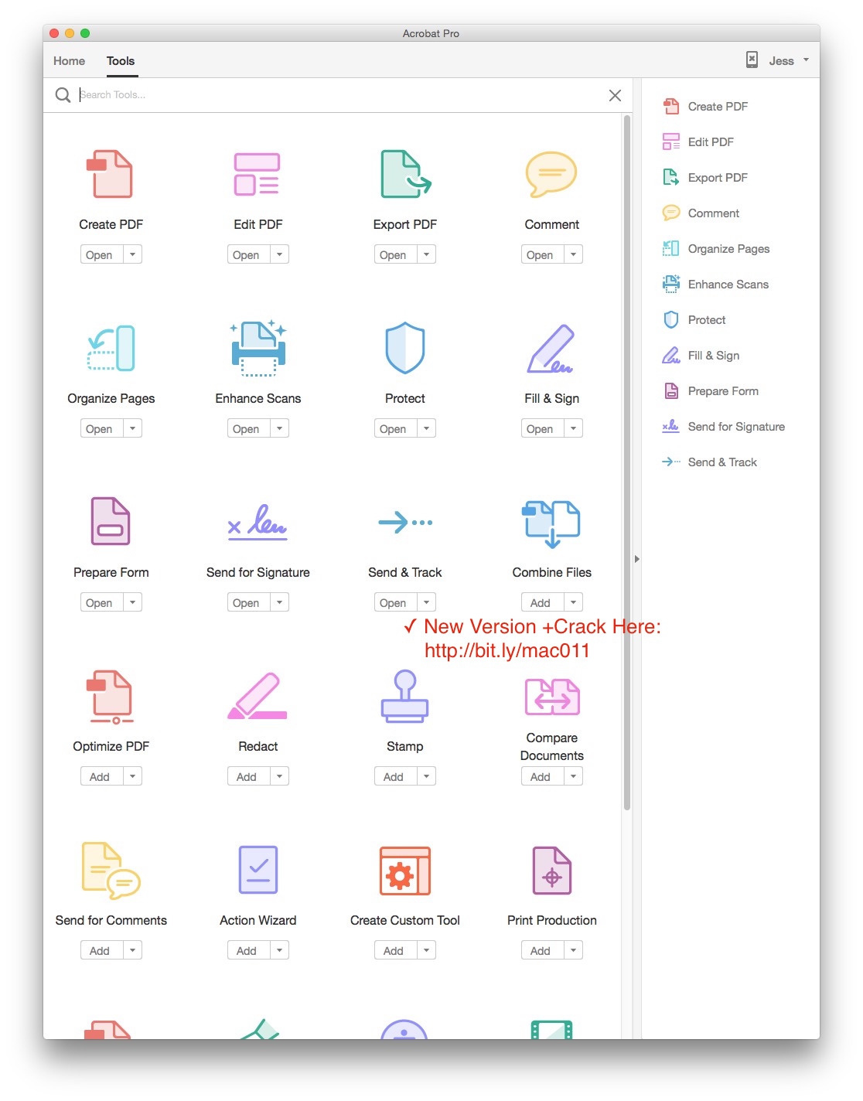
Task: Open Edit PDF from right sidebar
Action: point(698,142)
